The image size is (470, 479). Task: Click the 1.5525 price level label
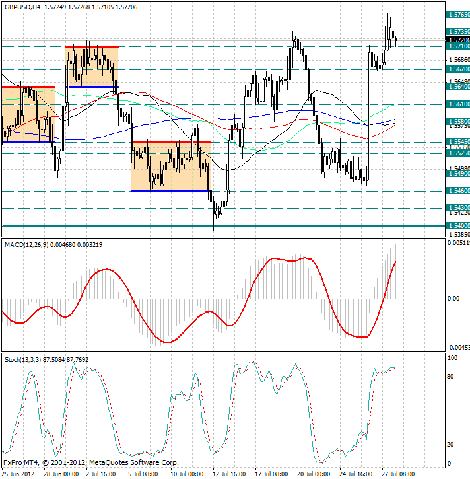pos(458,153)
